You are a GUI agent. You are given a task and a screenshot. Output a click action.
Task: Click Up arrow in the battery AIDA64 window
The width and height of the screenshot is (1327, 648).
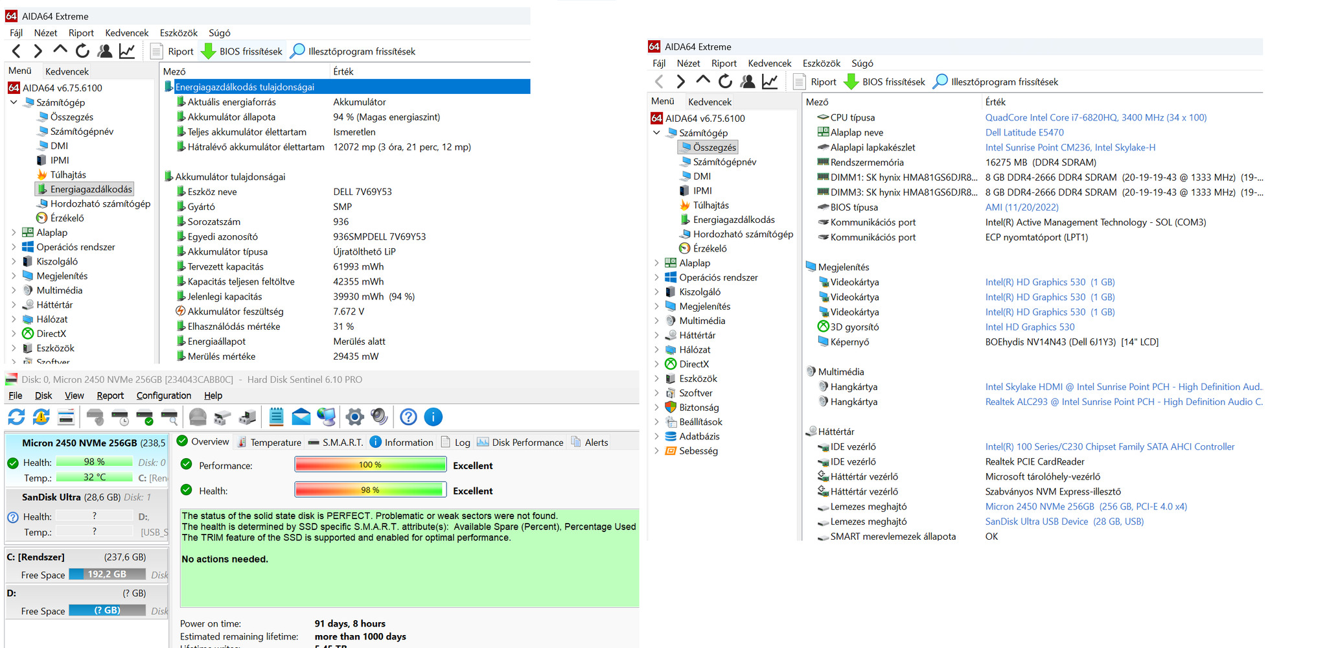click(x=60, y=51)
